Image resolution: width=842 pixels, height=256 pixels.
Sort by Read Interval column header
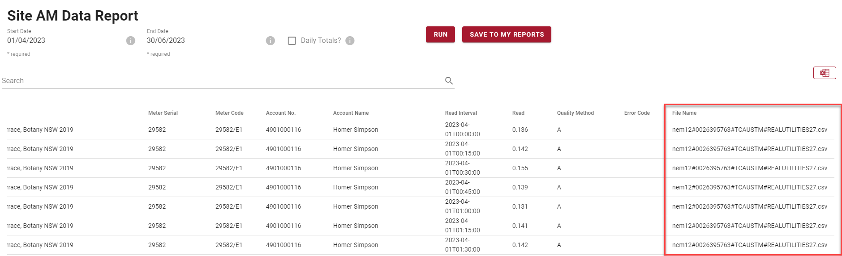pyautogui.click(x=461, y=113)
